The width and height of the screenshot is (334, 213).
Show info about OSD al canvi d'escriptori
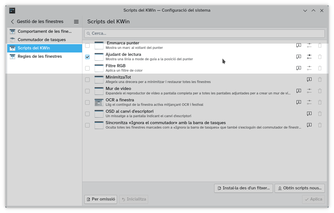click(x=309, y=114)
